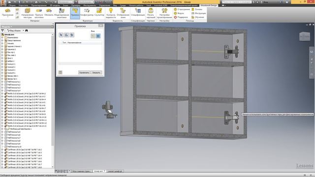Expand the Представления tree node

click(x=2, y=40)
